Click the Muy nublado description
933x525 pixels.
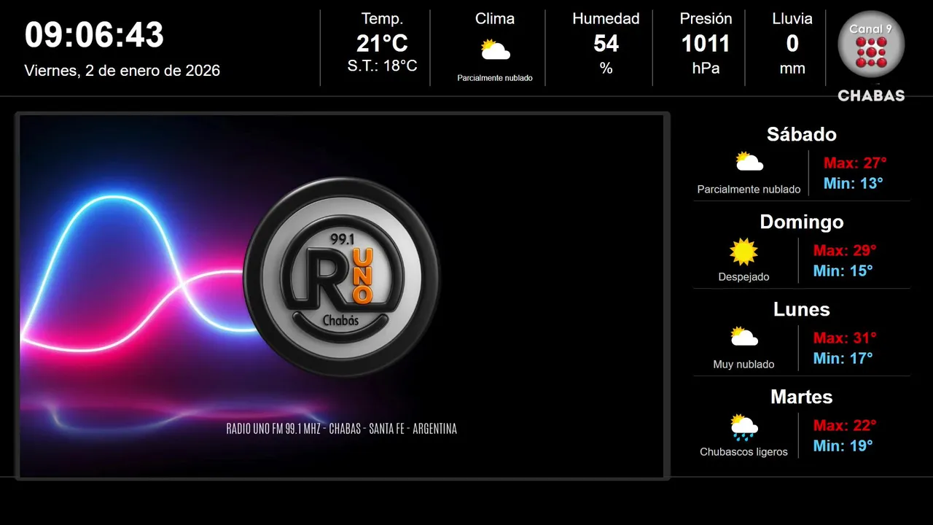click(x=743, y=365)
